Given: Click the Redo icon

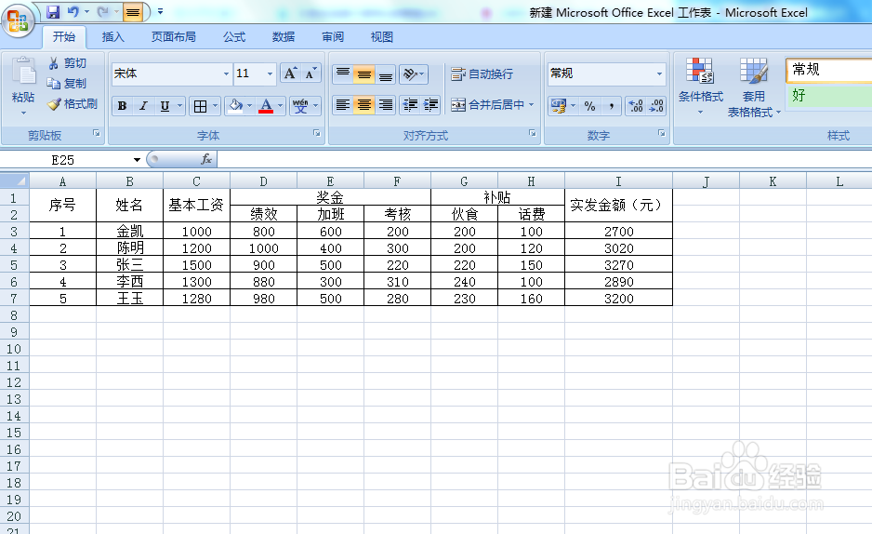Looking at the screenshot, I should point(103,12).
